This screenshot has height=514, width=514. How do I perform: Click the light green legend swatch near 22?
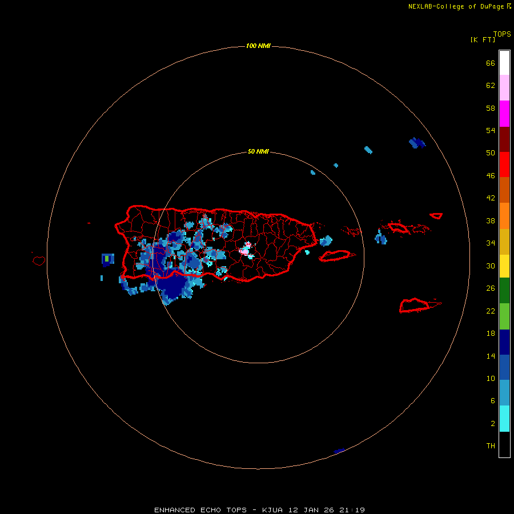tap(504, 316)
